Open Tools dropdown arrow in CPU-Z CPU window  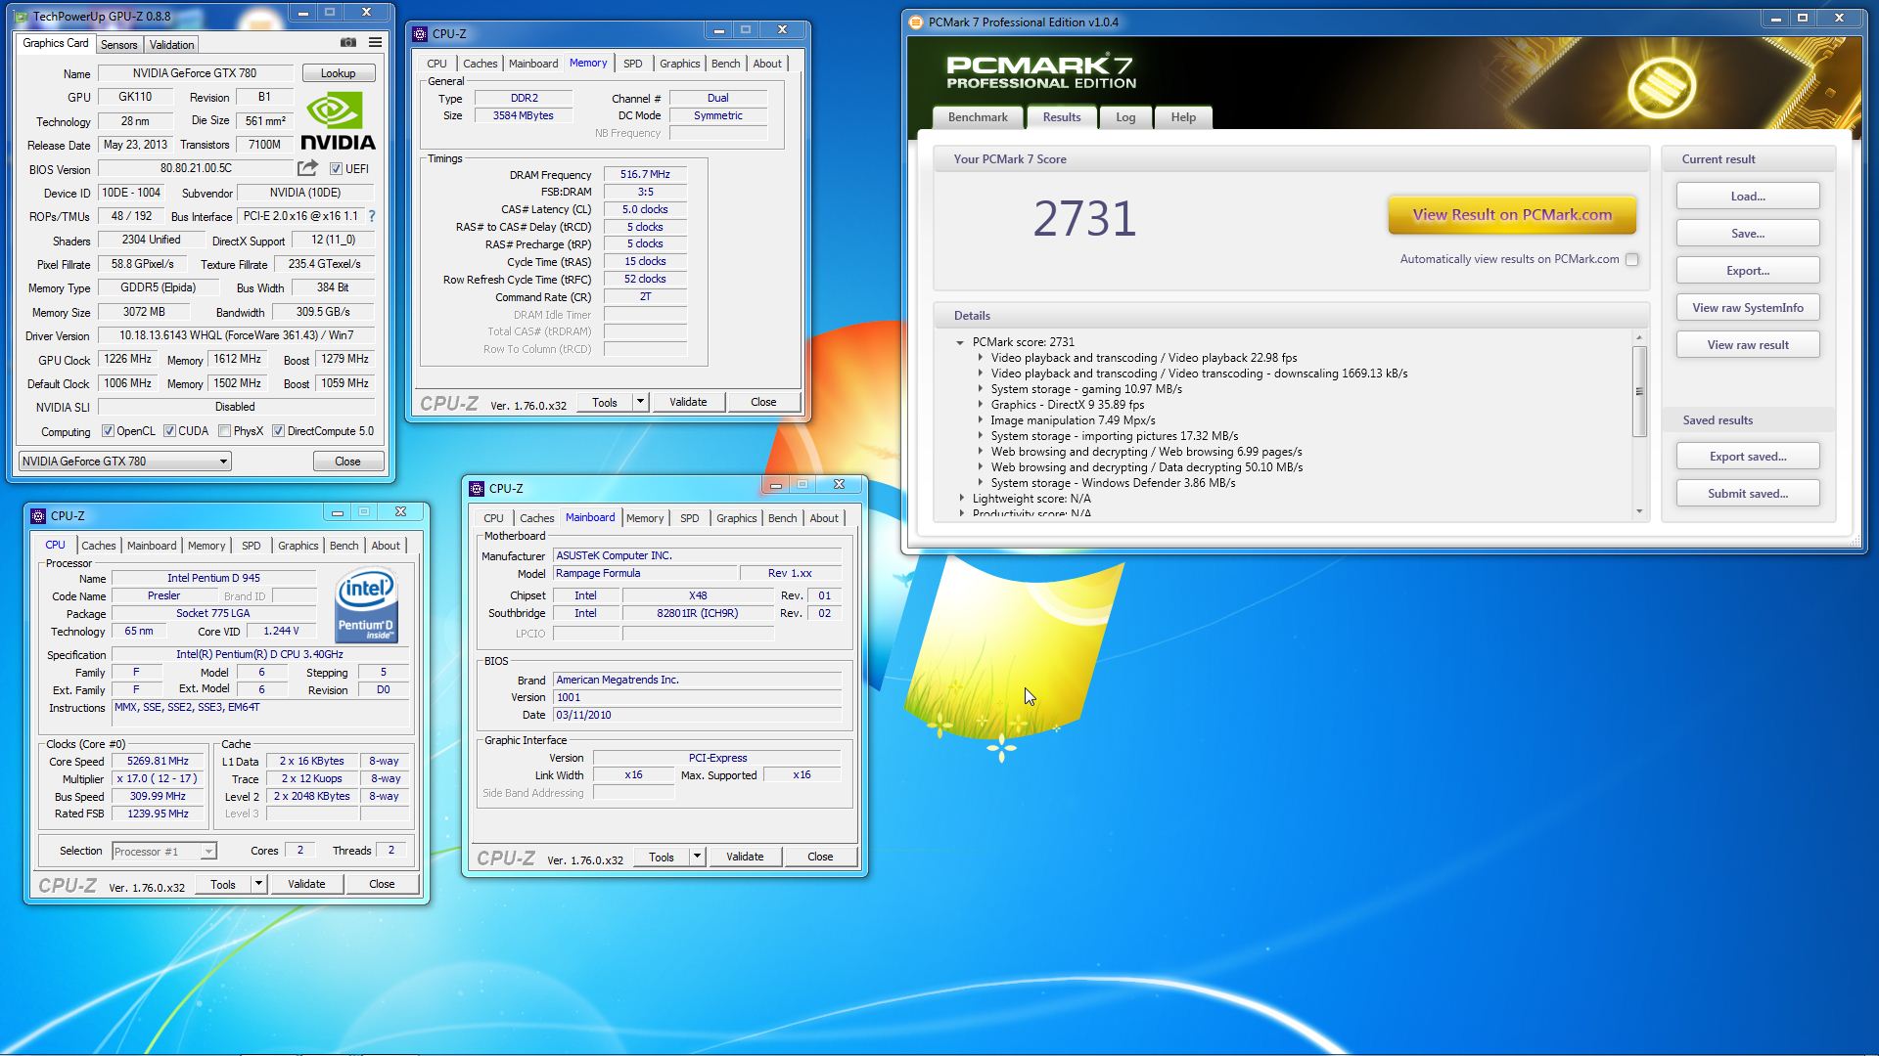258,884
